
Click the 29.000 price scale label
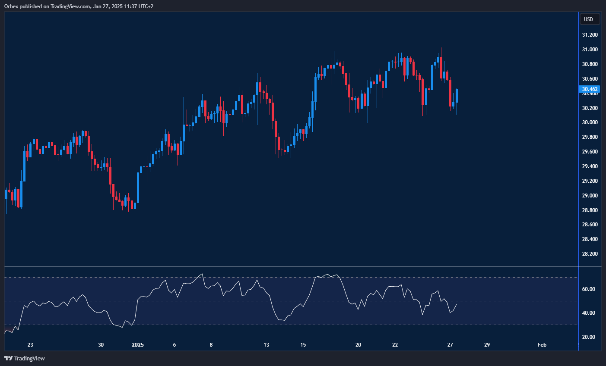click(590, 196)
